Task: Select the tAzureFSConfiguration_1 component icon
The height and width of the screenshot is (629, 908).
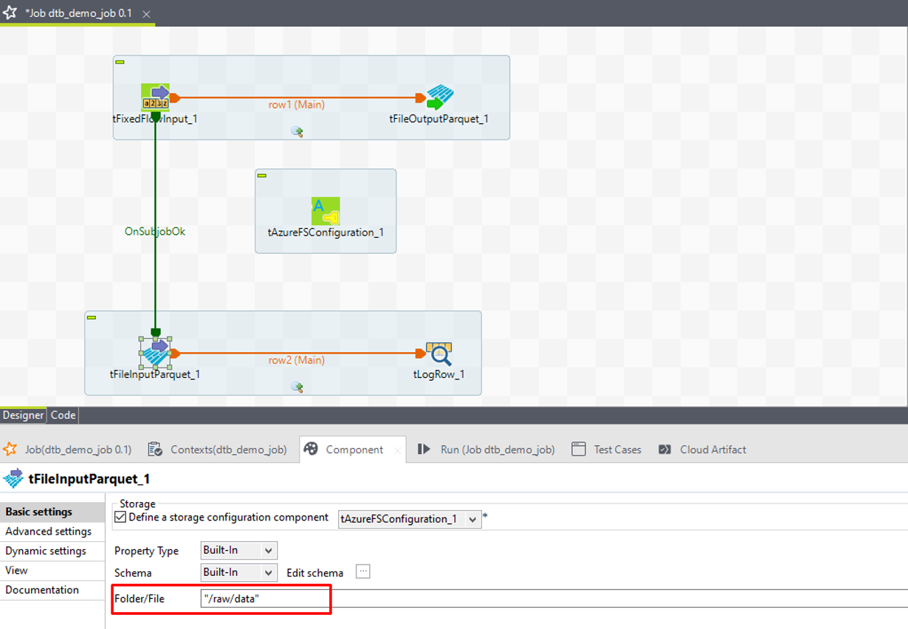Action: 325,210
